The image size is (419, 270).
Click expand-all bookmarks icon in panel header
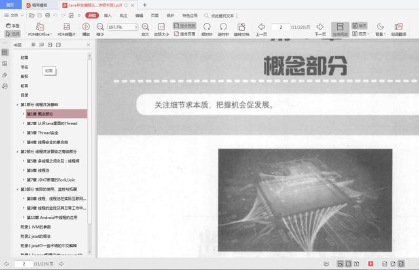(x=33, y=45)
